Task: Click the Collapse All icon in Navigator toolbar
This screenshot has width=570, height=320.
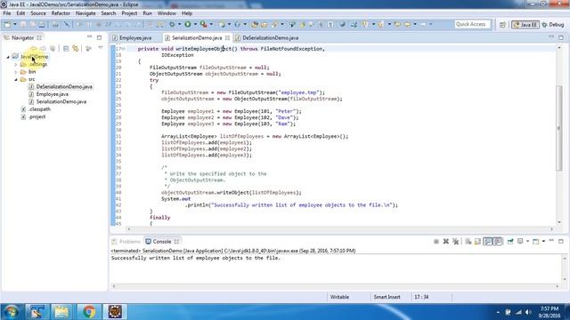Action: tap(66, 48)
